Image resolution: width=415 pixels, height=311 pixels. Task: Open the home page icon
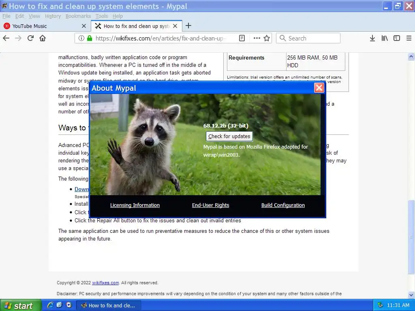coord(43,38)
